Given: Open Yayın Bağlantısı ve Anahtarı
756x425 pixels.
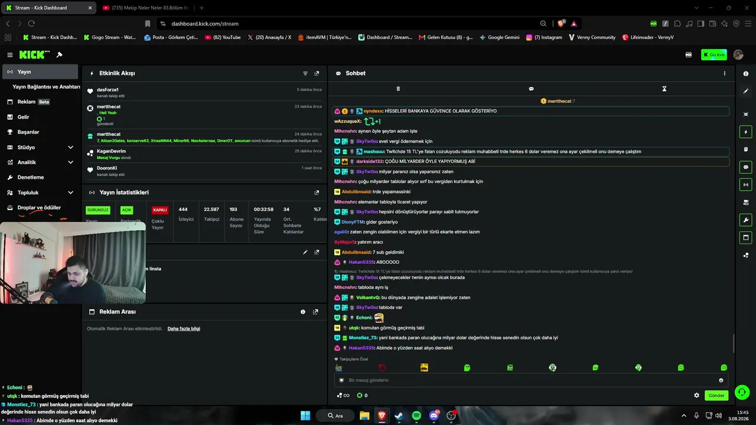Looking at the screenshot, I should (46, 87).
